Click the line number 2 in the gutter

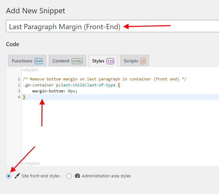(19, 85)
